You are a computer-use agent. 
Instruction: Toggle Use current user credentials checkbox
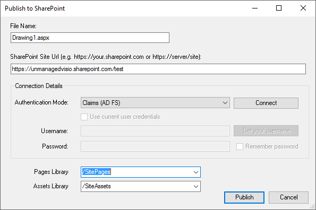(x=84, y=117)
